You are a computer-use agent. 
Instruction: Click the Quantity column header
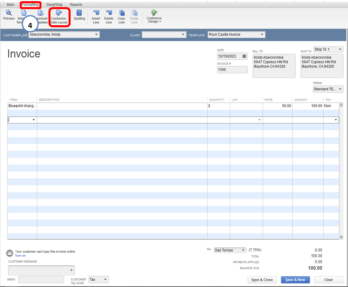(217, 100)
